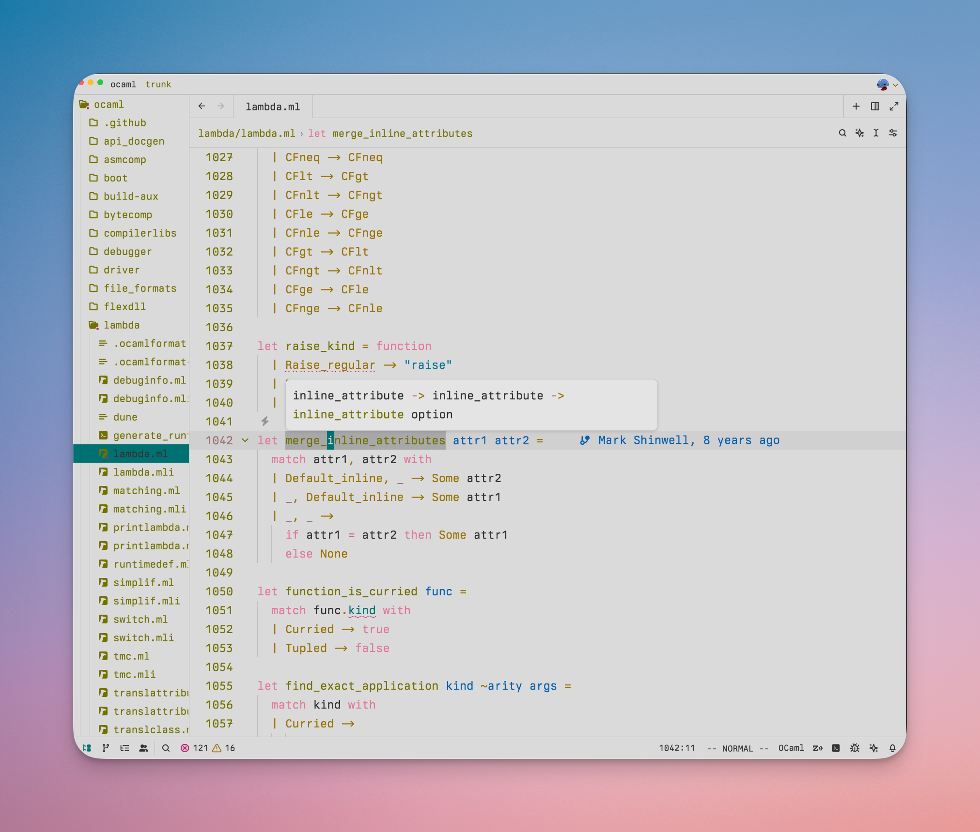
Task: Expand the asmcomp folder
Action: pyautogui.click(x=124, y=160)
